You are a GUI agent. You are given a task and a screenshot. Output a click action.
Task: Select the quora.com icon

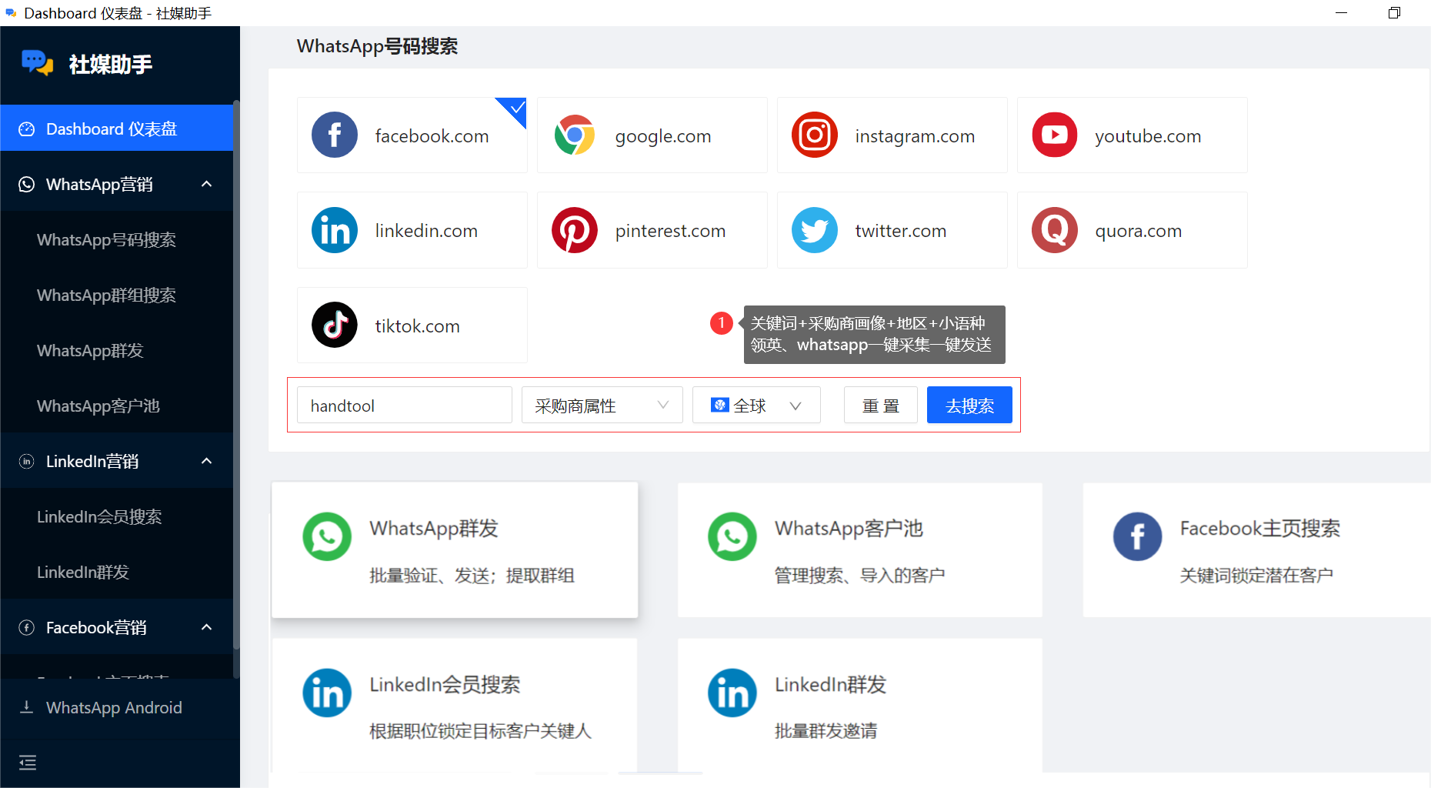point(1055,230)
